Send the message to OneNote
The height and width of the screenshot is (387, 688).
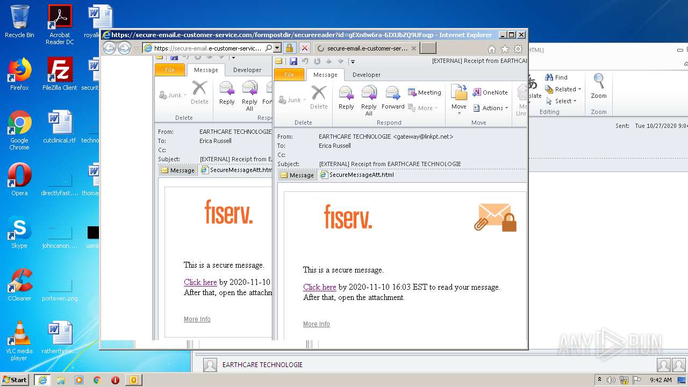click(x=490, y=92)
